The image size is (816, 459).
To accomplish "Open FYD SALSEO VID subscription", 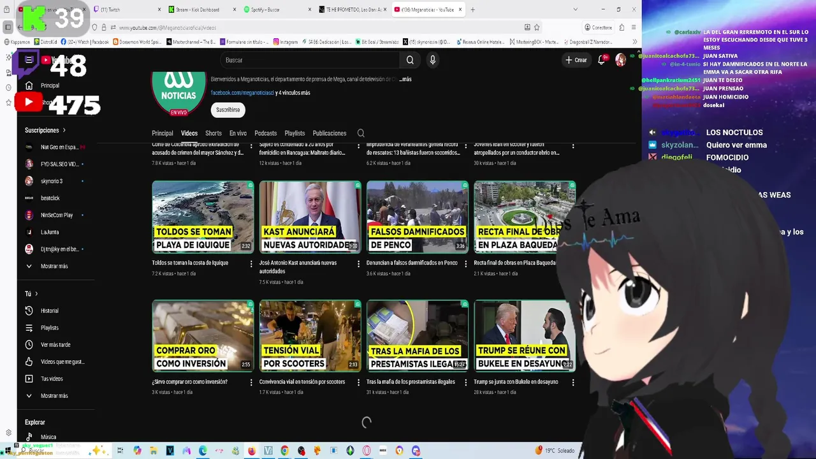I will click(x=56, y=164).
